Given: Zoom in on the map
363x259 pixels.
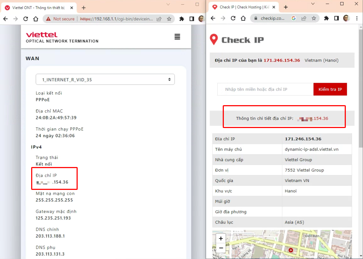Looking at the screenshot, I should [221, 238].
